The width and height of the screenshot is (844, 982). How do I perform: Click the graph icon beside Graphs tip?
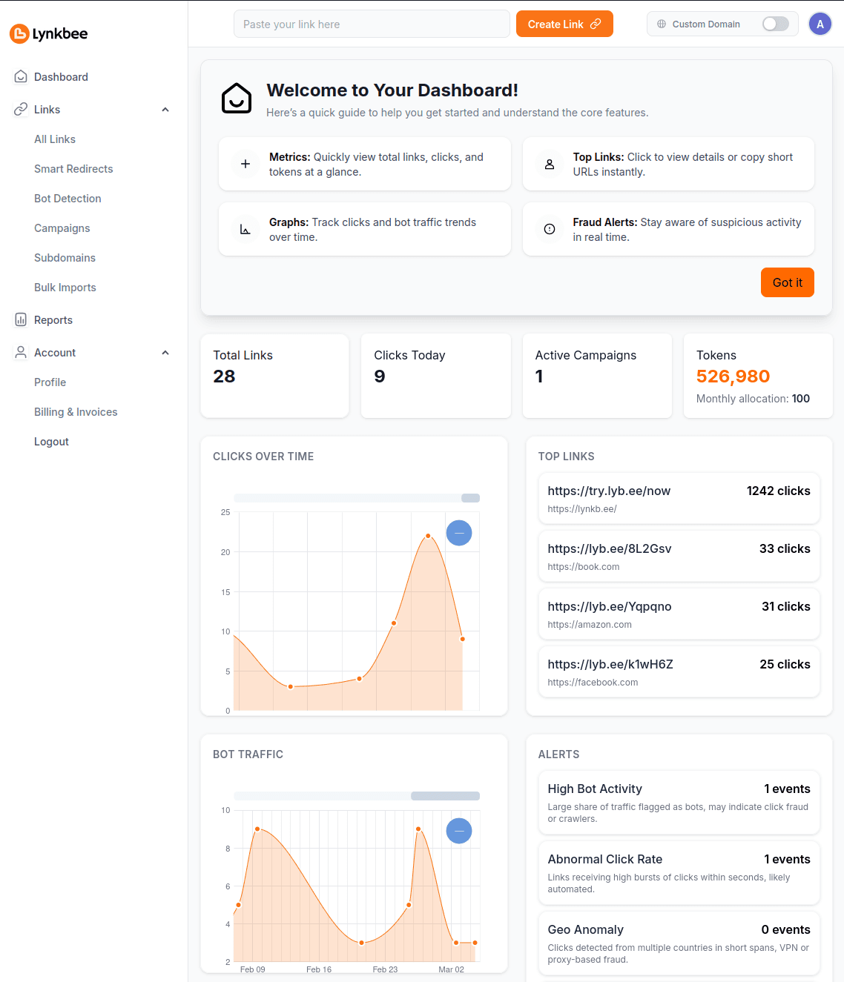click(245, 229)
